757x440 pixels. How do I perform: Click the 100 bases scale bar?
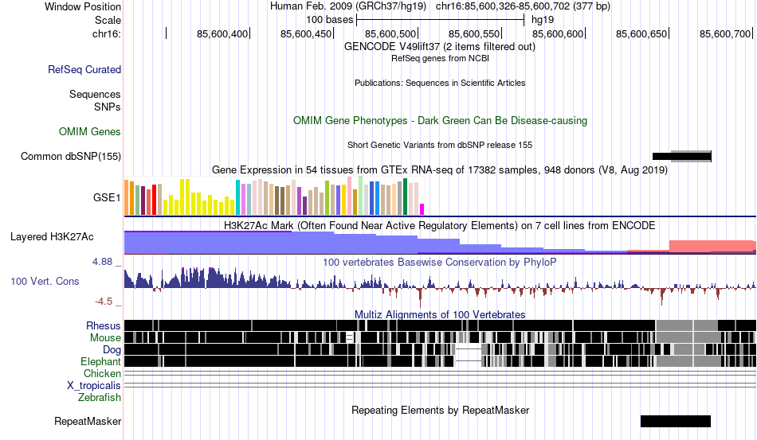point(440,20)
